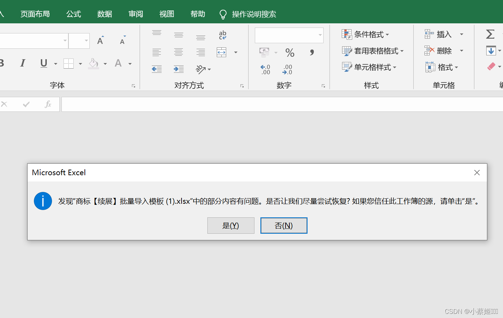Open 条件格式 menu
Image resolution: width=503 pixels, height=318 pixels.
tap(365, 34)
